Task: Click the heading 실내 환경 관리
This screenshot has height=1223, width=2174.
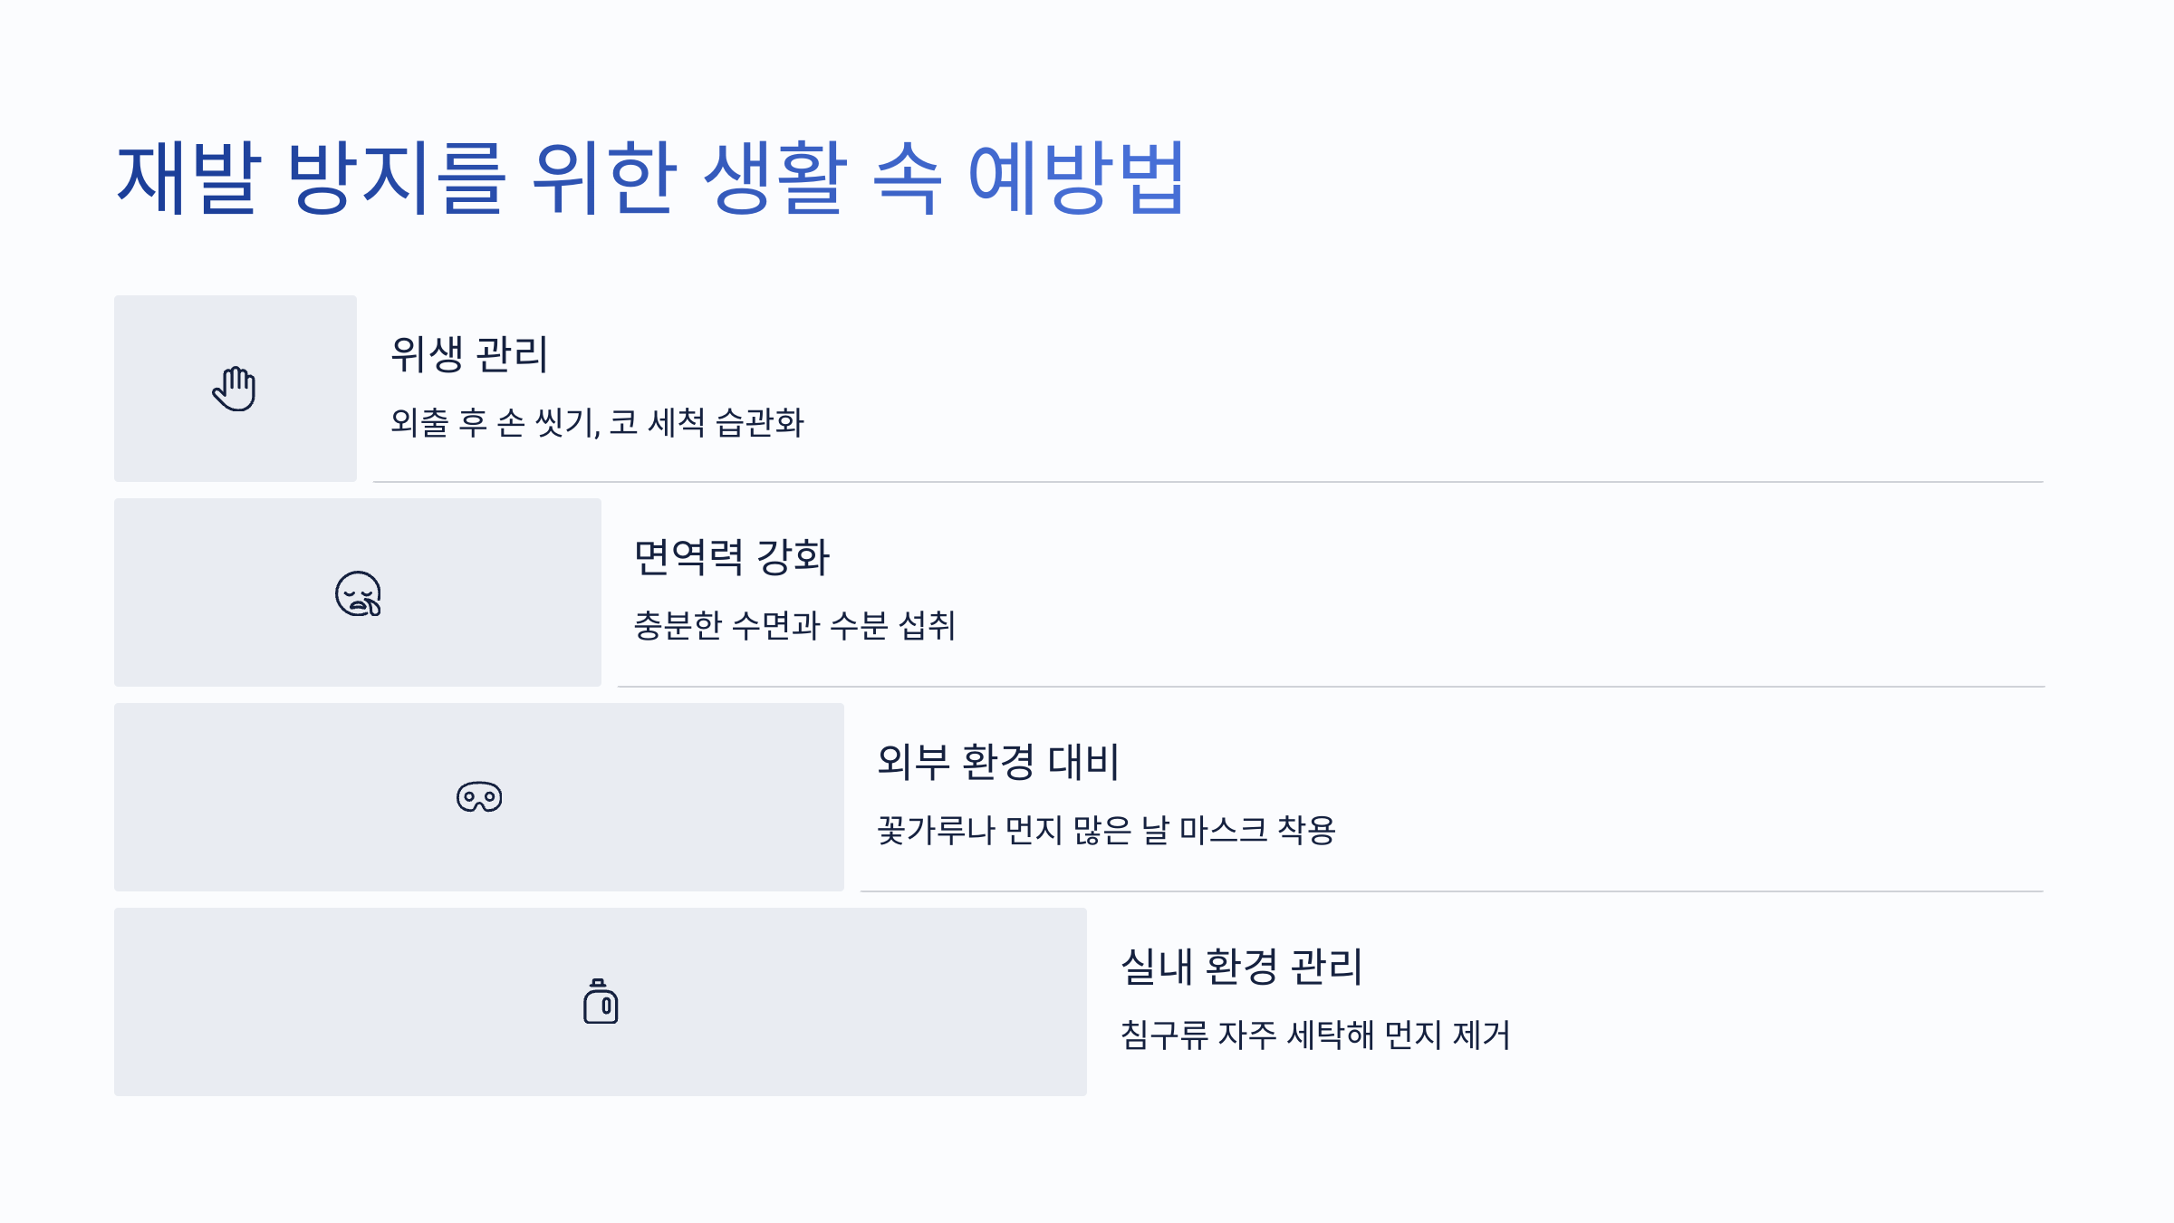Action: coord(1241,967)
